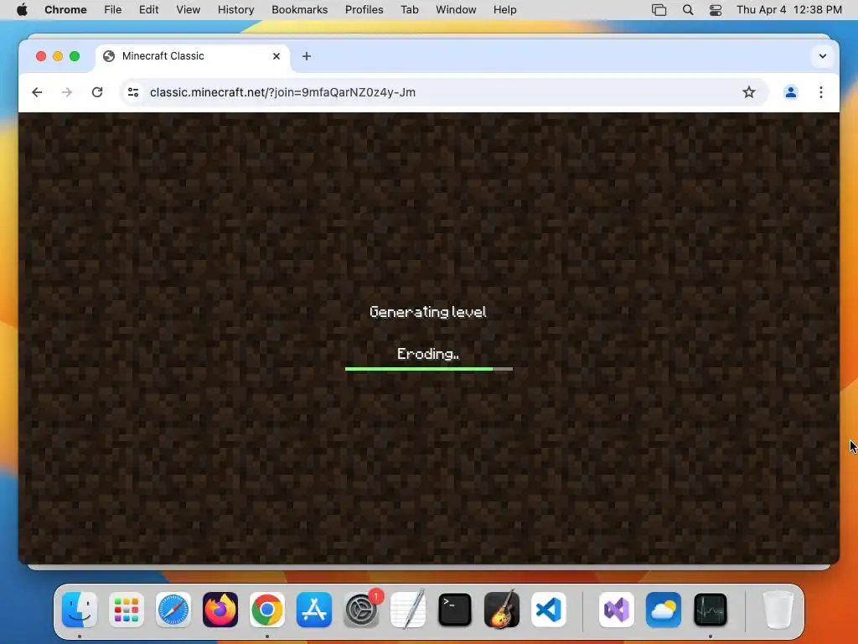Launch Terminal from the dock
Screen dimensions: 858x644
point(455,610)
